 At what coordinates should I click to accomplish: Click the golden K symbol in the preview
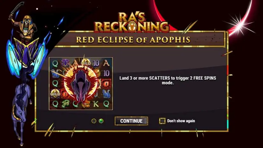(96, 104)
